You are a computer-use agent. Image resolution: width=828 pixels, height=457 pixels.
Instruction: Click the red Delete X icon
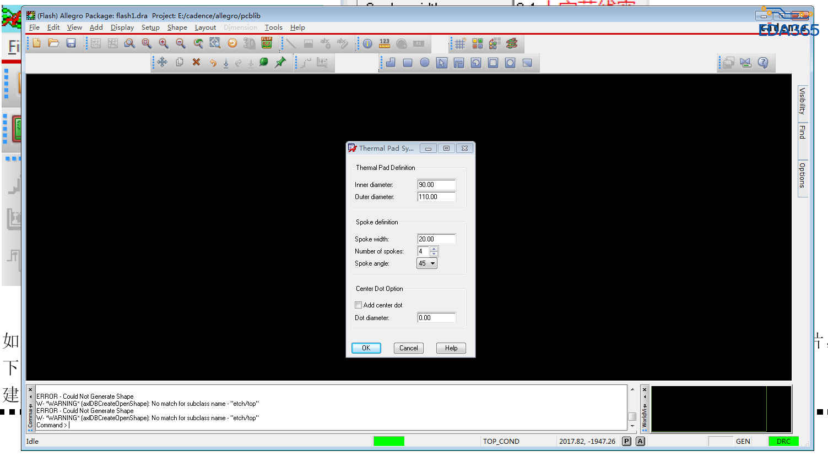coord(196,62)
